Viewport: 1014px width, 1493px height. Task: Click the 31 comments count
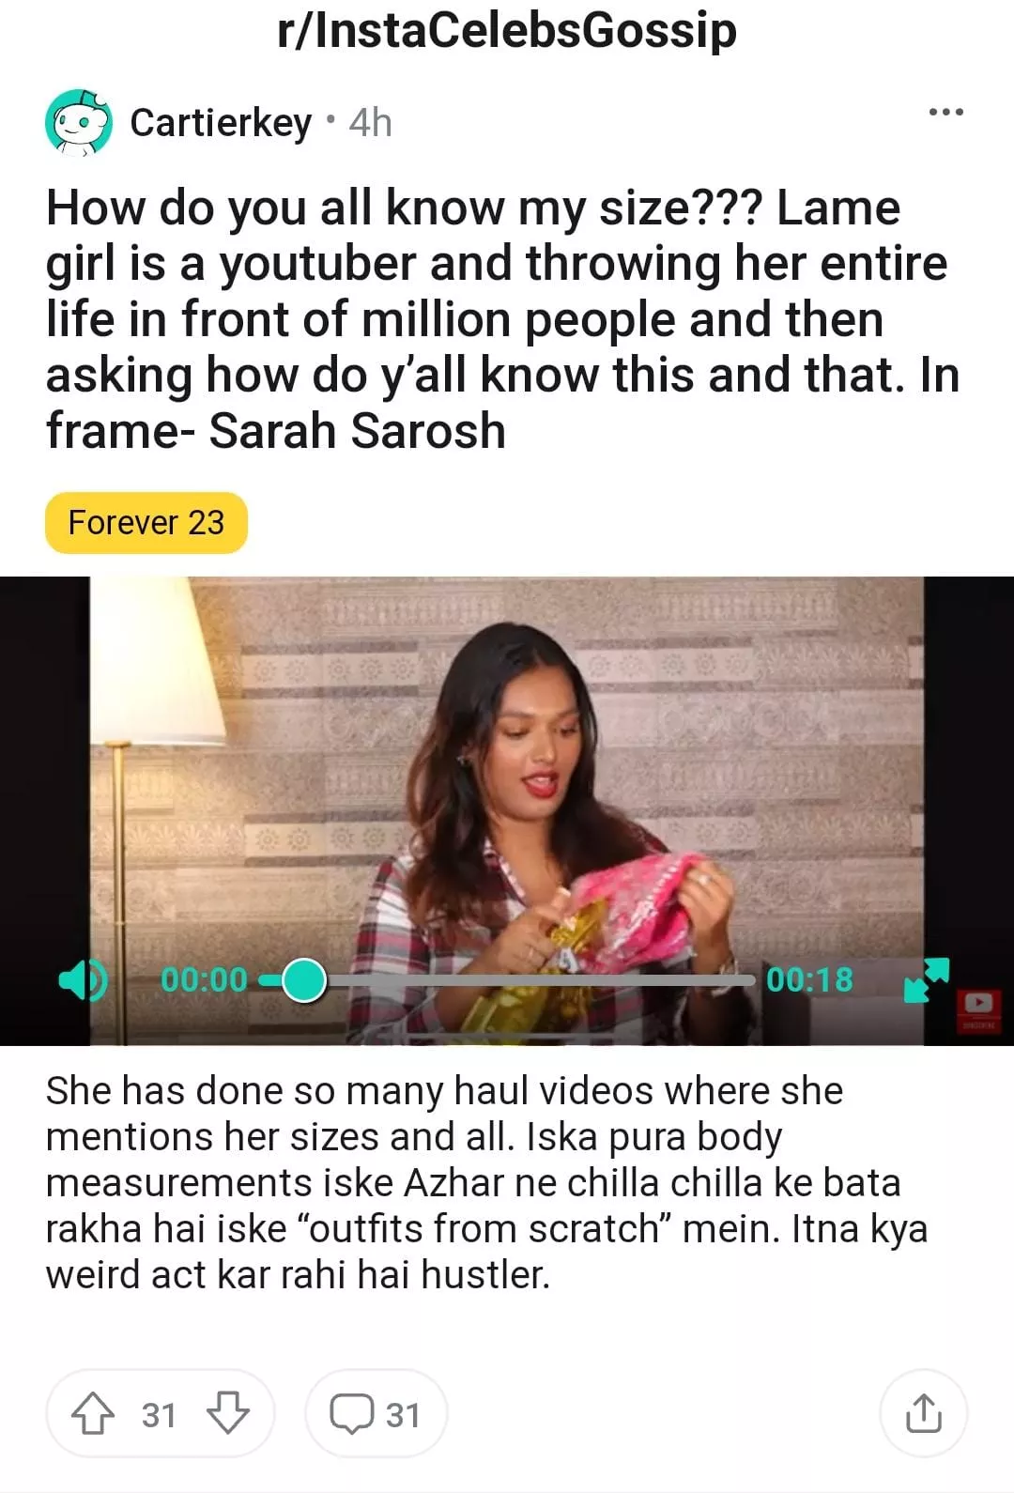click(x=404, y=1415)
